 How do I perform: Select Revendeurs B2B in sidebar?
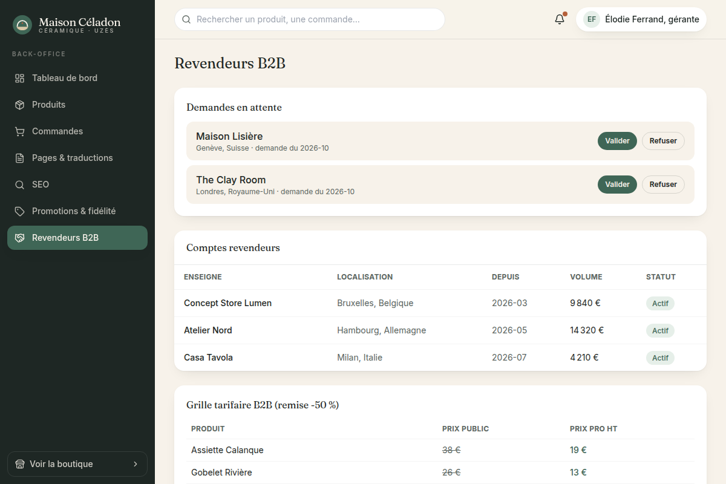click(77, 238)
